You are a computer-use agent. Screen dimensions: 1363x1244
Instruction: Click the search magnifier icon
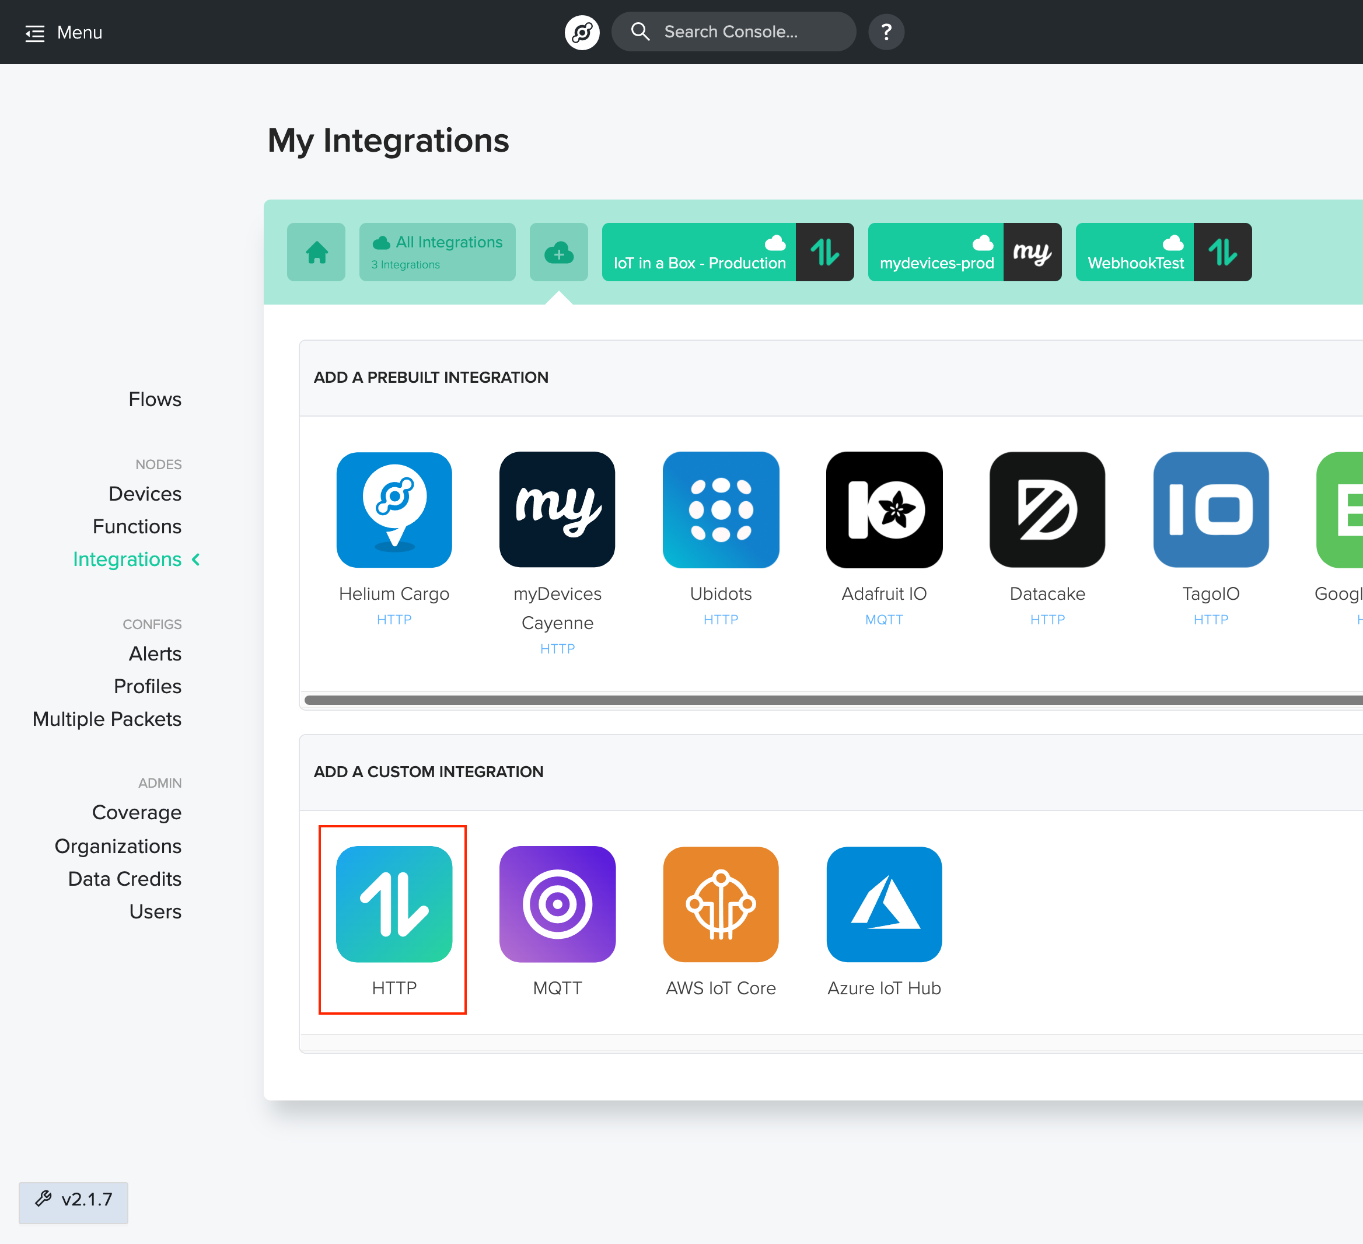coord(639,32)
